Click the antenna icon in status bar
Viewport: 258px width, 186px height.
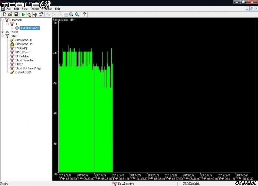point(114,184)
